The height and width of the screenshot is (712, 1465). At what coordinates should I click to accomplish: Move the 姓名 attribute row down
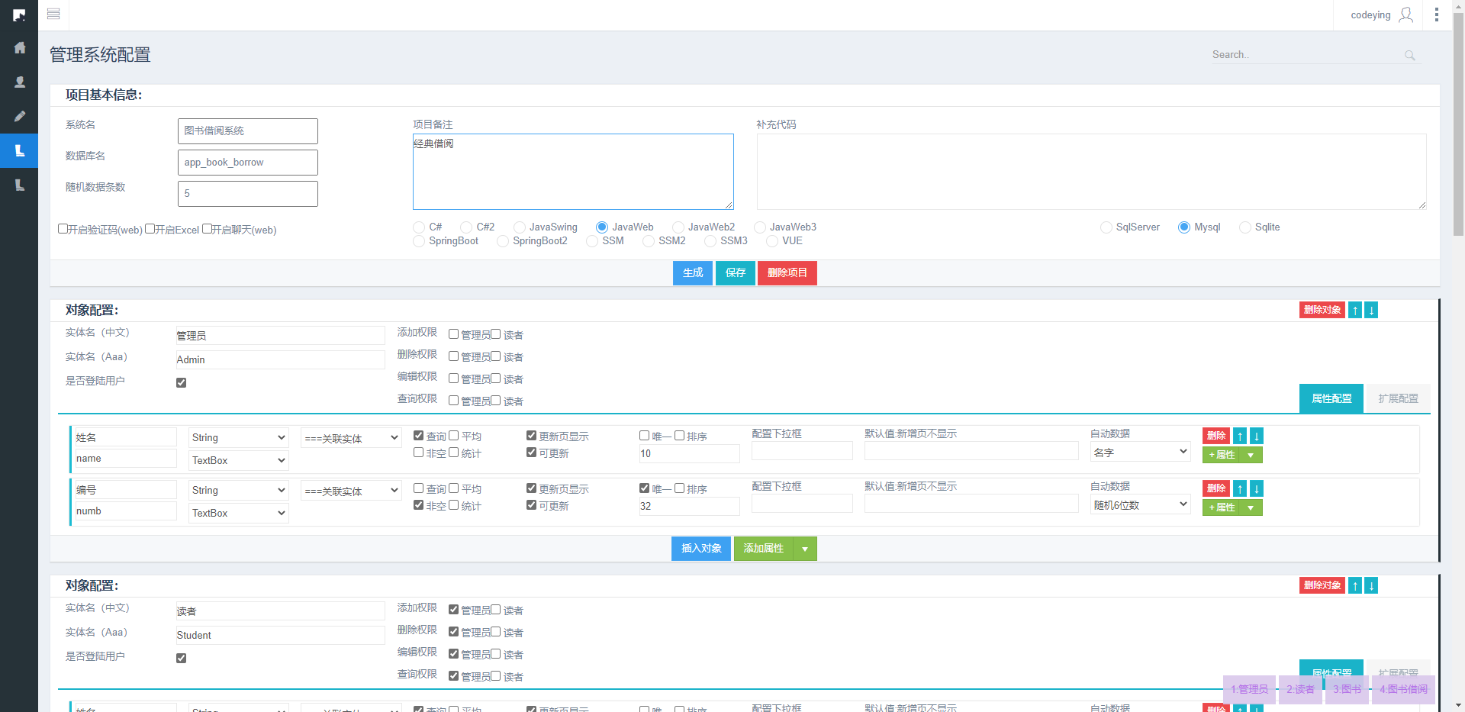pyautogui.click(x=1257, y=436)
